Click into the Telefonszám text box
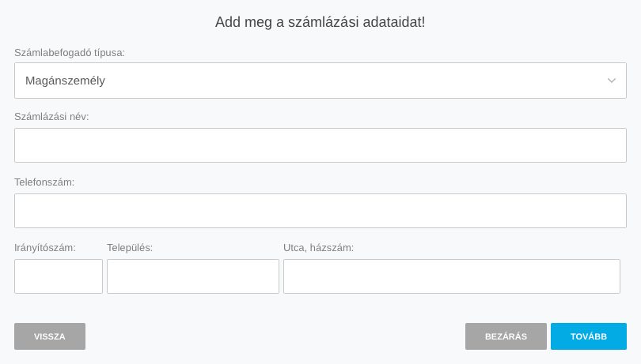The image size is (641, 364). click(320, 211)
